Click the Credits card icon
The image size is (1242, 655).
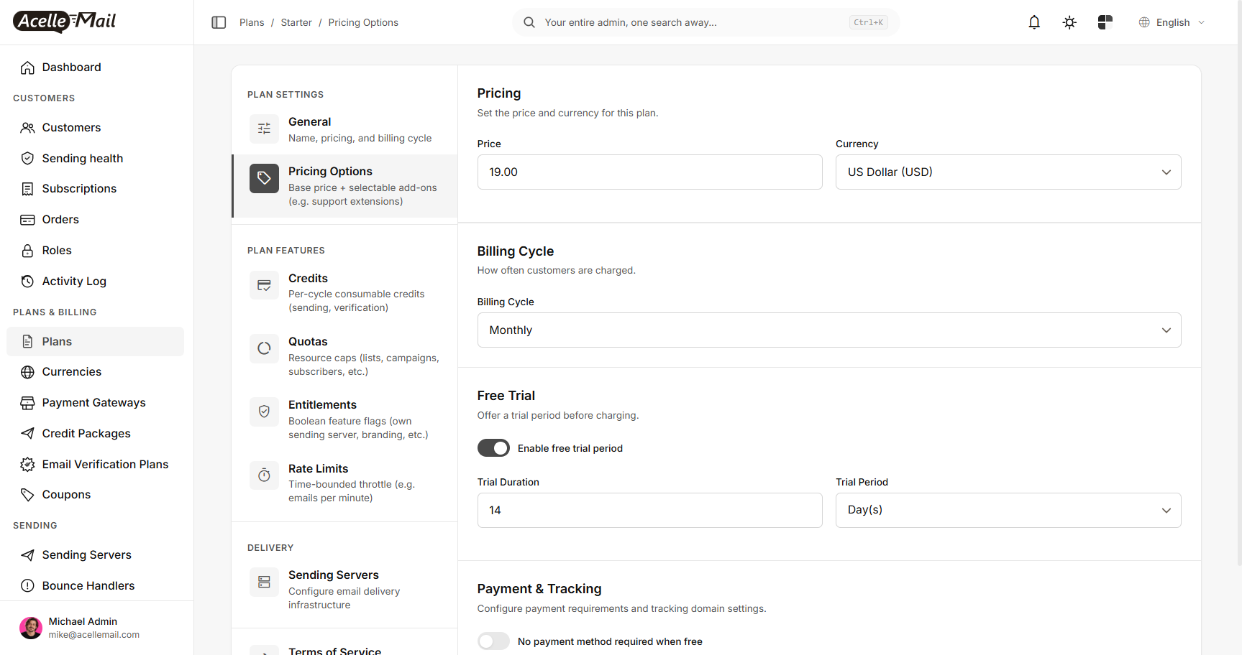264,285
